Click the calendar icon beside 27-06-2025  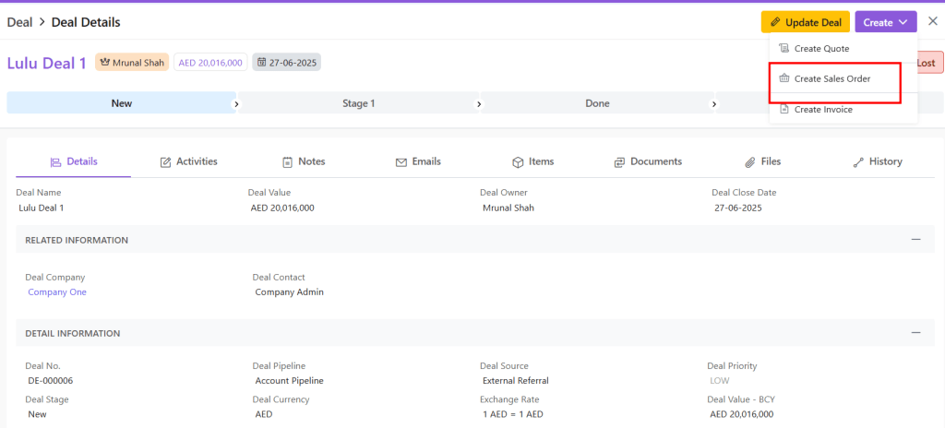click(262, 63)
